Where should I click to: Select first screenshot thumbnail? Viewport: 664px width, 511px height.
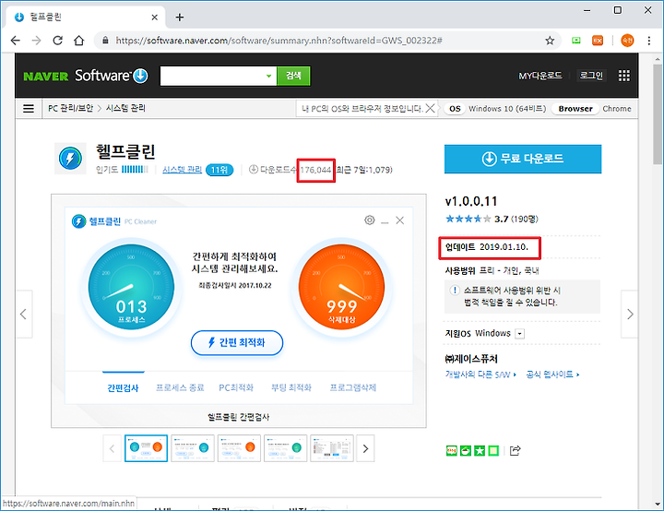click(x=146, y=448)
